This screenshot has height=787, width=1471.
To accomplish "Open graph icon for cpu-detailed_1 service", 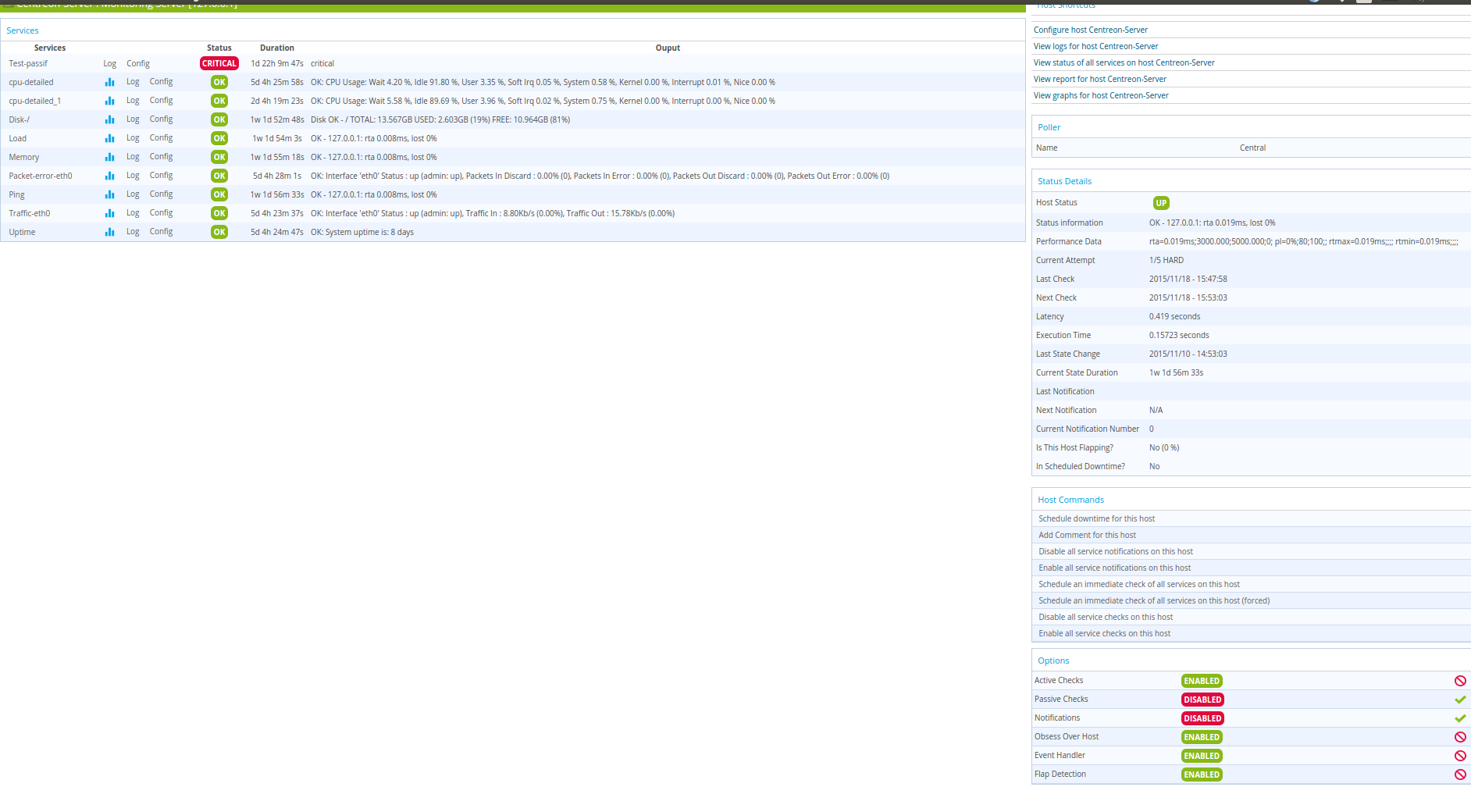I will pos(109,101).
